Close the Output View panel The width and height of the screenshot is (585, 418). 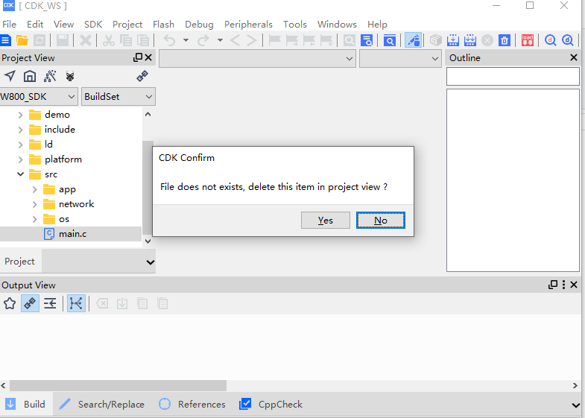(x=574, y=285)
